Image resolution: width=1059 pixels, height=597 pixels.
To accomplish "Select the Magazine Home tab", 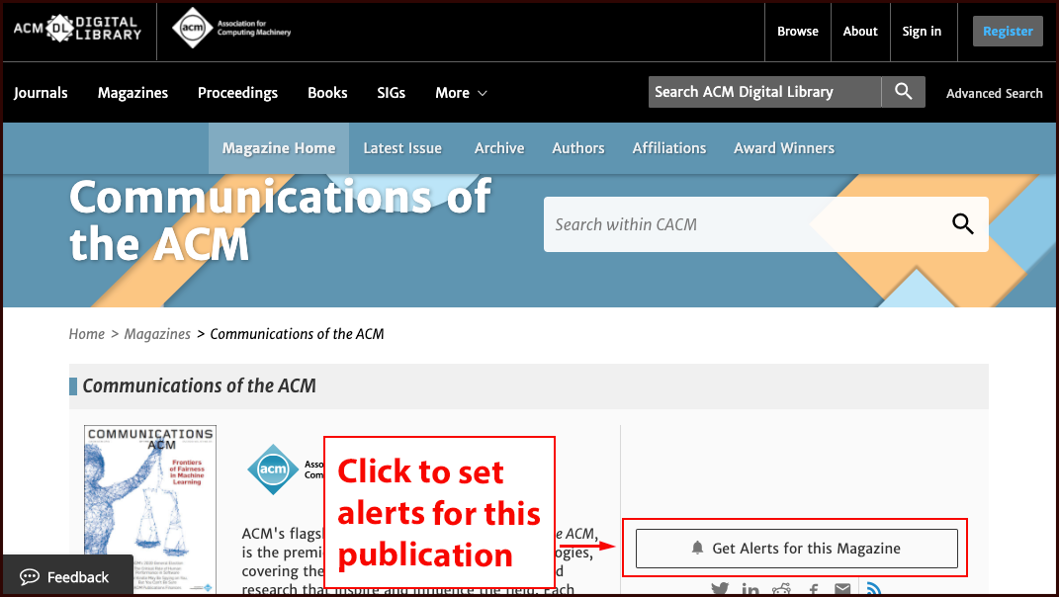I will coord(278,148).
